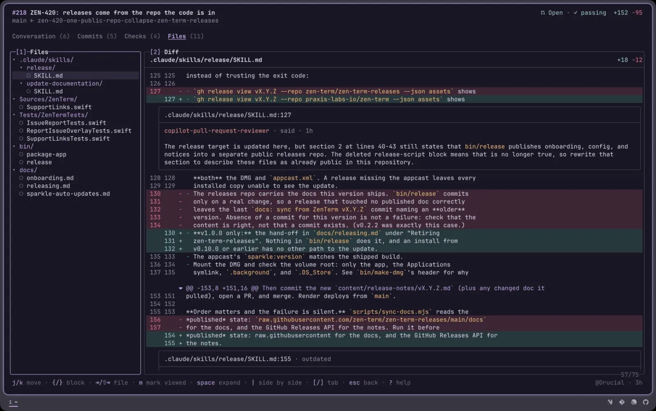Toggle viewed circle next to package-app
The width and height of the screenshot is (656, 411).
point(21,154)
